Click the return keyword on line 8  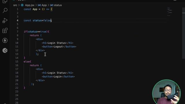click(x=34, y=35)
